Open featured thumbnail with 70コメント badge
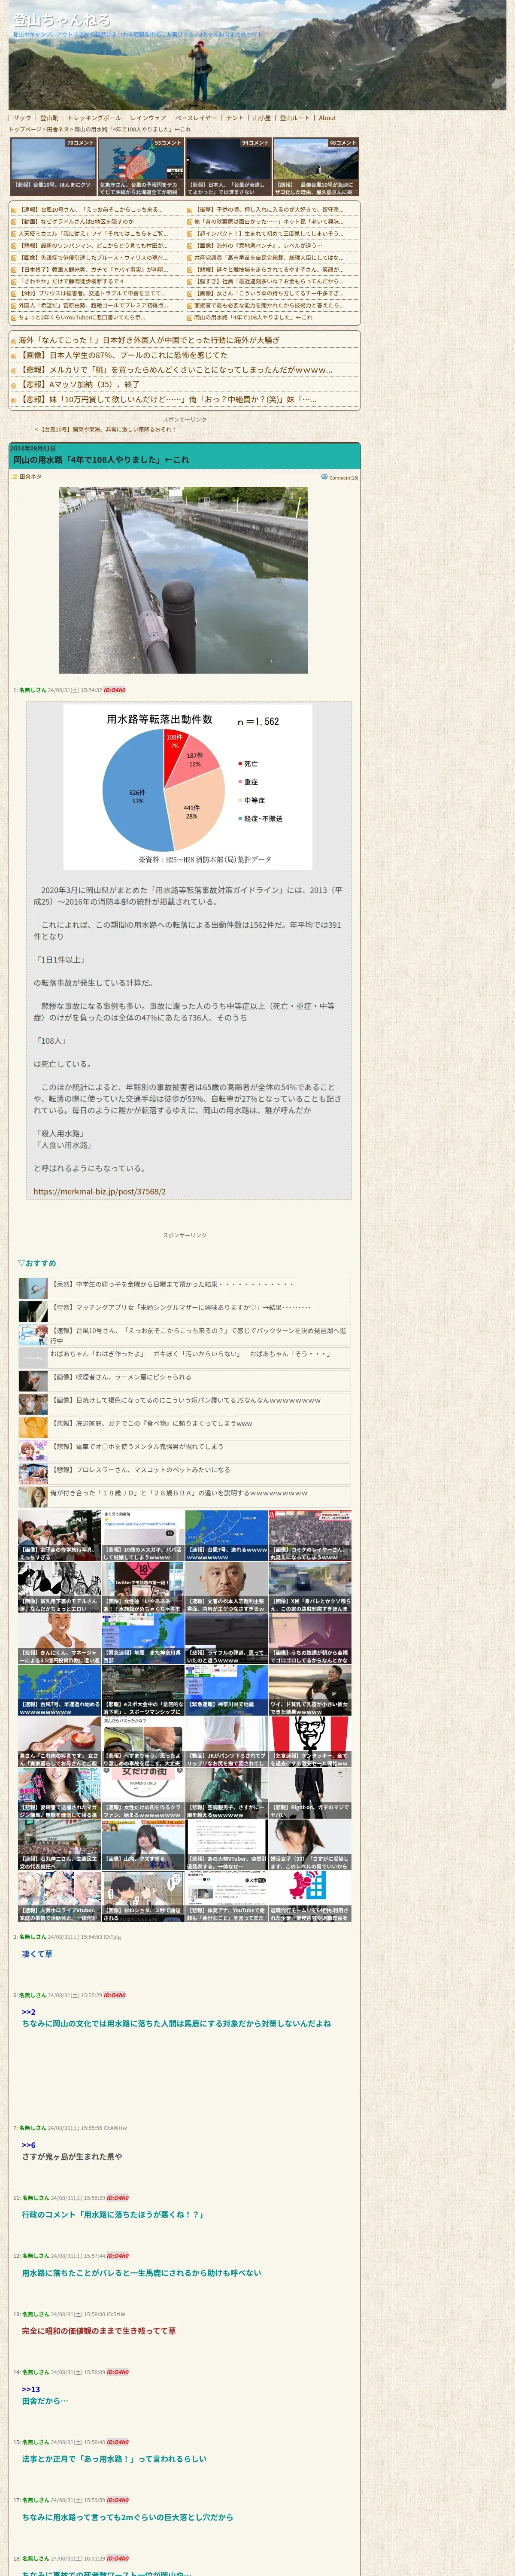Image resolution: width=515 pixels, height=2576 pixels. (x=53, y=167)
